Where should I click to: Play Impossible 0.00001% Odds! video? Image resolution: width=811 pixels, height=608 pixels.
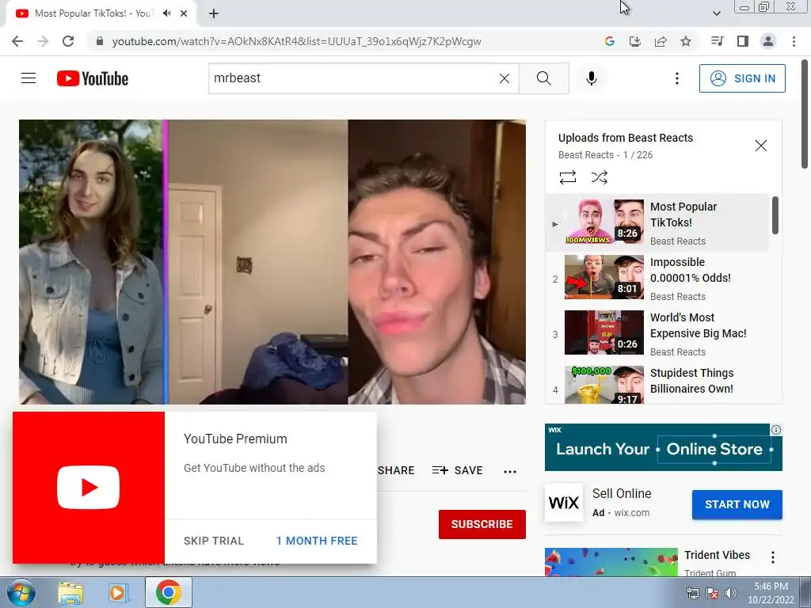point(657,278)
